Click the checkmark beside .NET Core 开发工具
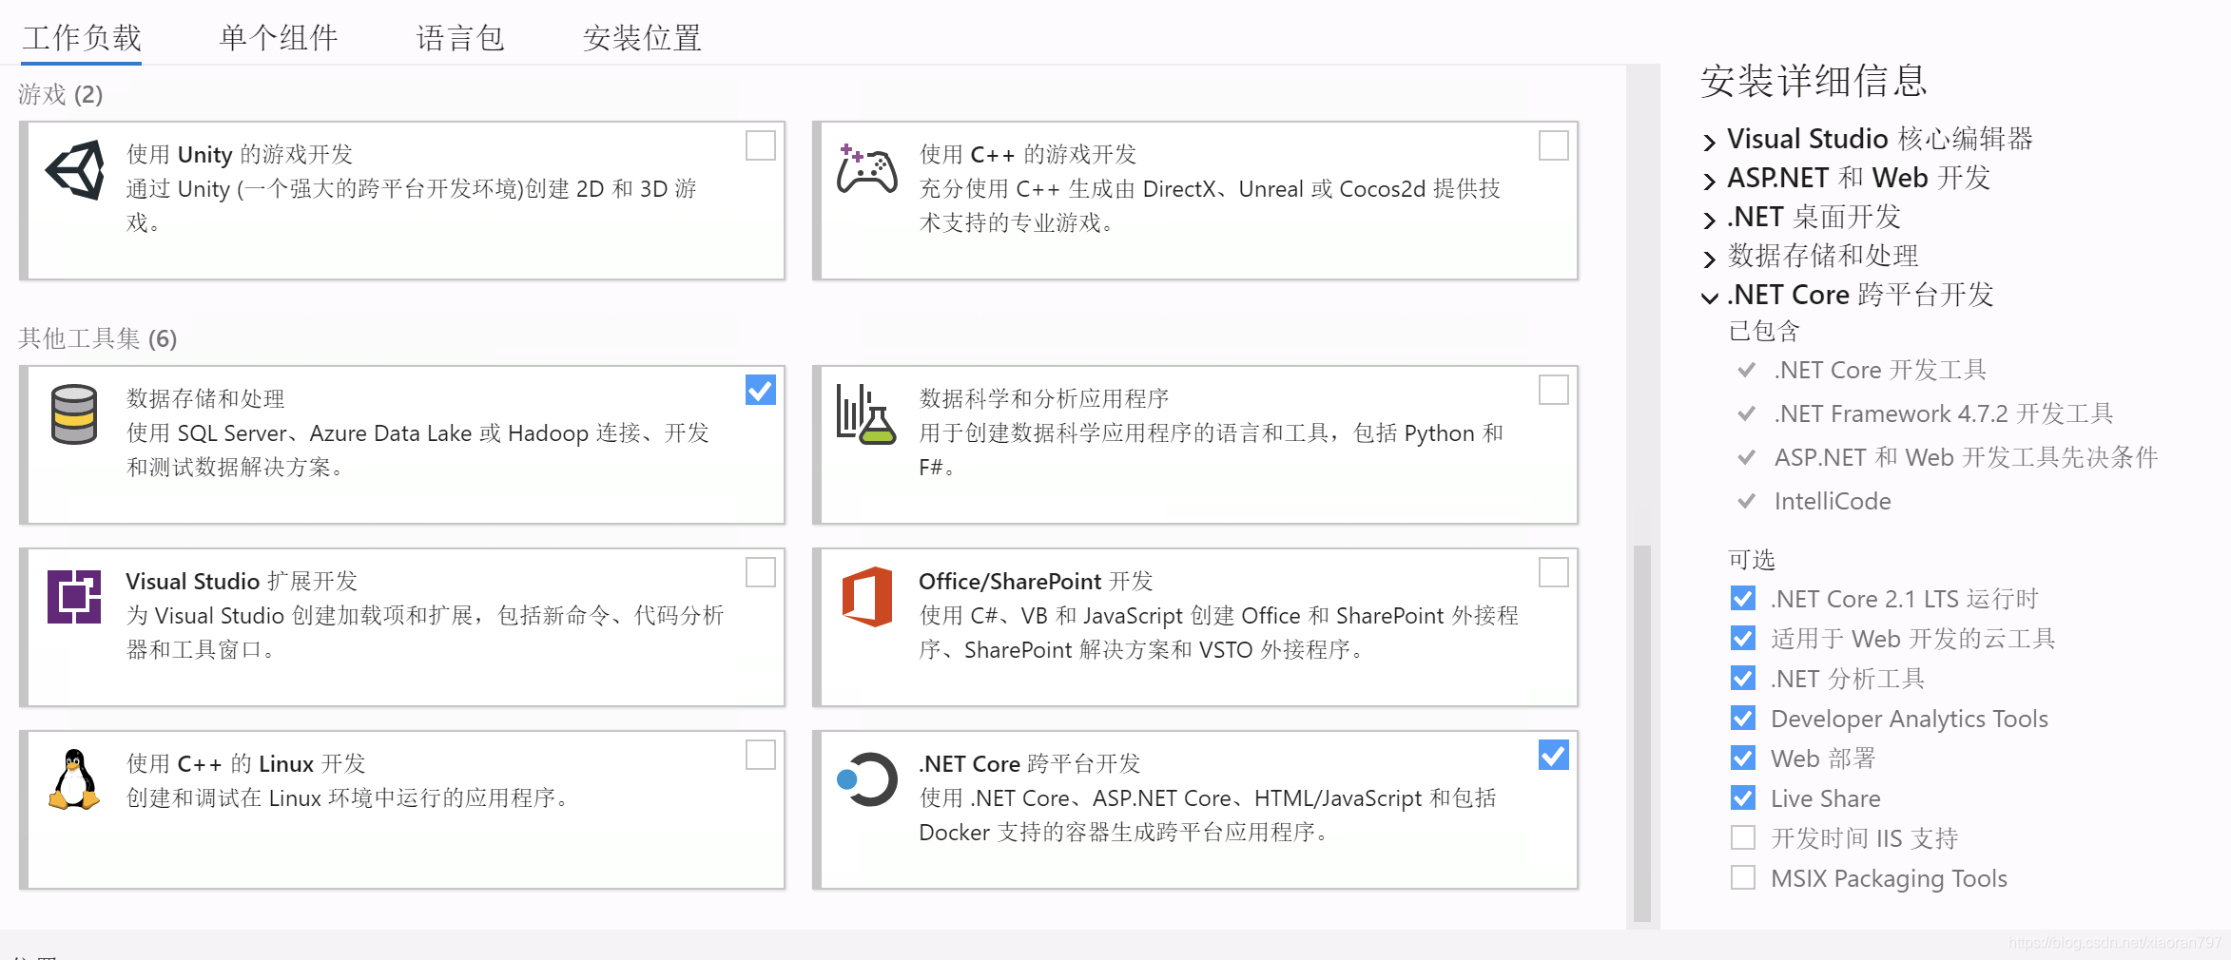Viewport: 2231px width, 960px height. (1746, 370)
